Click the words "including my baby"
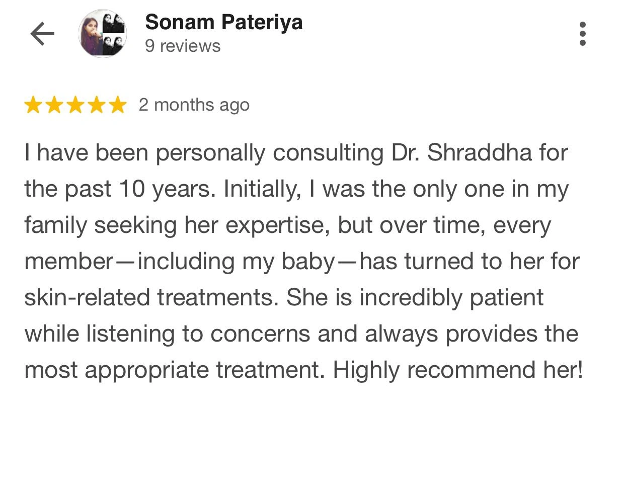 236,262
